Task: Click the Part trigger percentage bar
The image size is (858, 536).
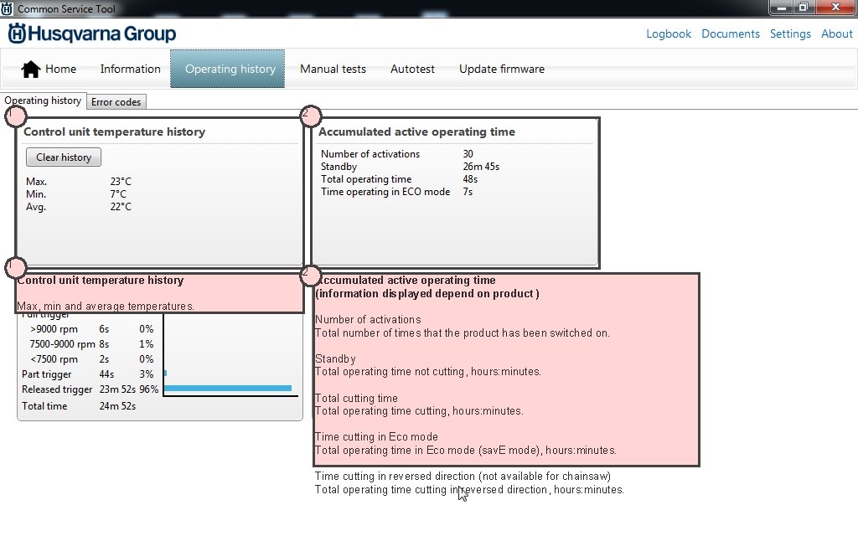Action: tap(166, 374)
